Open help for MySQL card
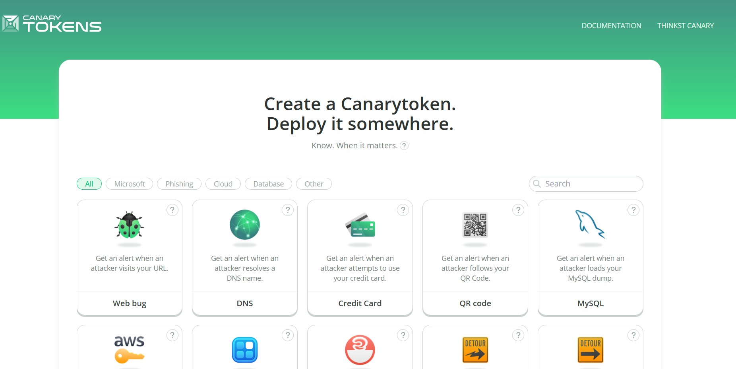 633,210
